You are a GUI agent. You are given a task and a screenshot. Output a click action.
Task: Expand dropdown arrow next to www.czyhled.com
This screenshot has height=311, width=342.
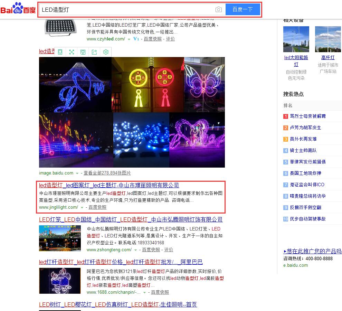[129, 39]
